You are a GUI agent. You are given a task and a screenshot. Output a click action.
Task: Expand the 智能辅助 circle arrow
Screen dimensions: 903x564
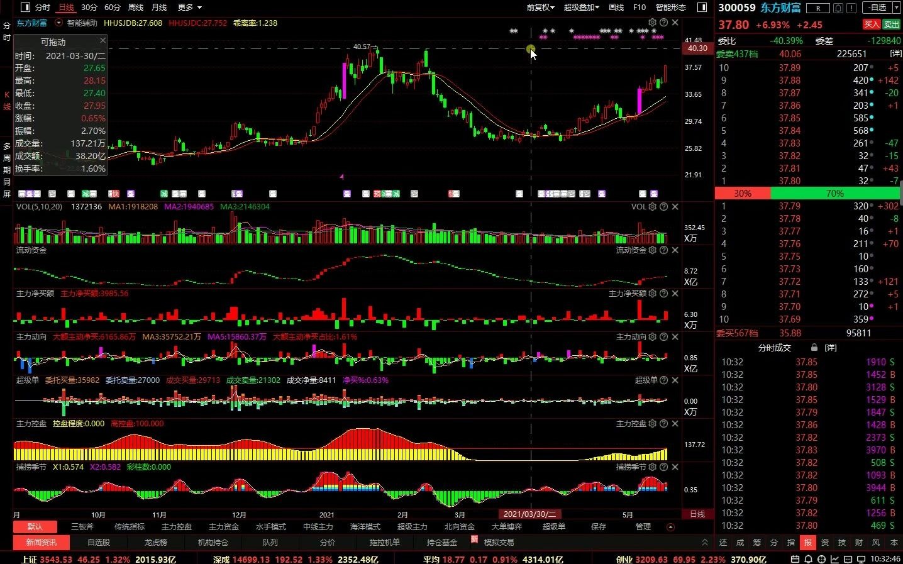[59, 23]
